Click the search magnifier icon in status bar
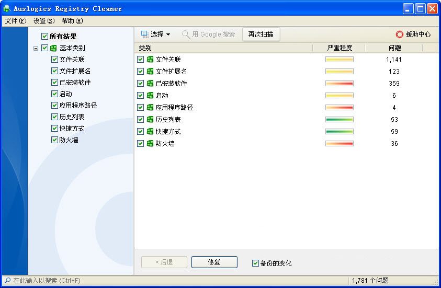The height and width of the screenshot is (288, 441). point(7,281)
